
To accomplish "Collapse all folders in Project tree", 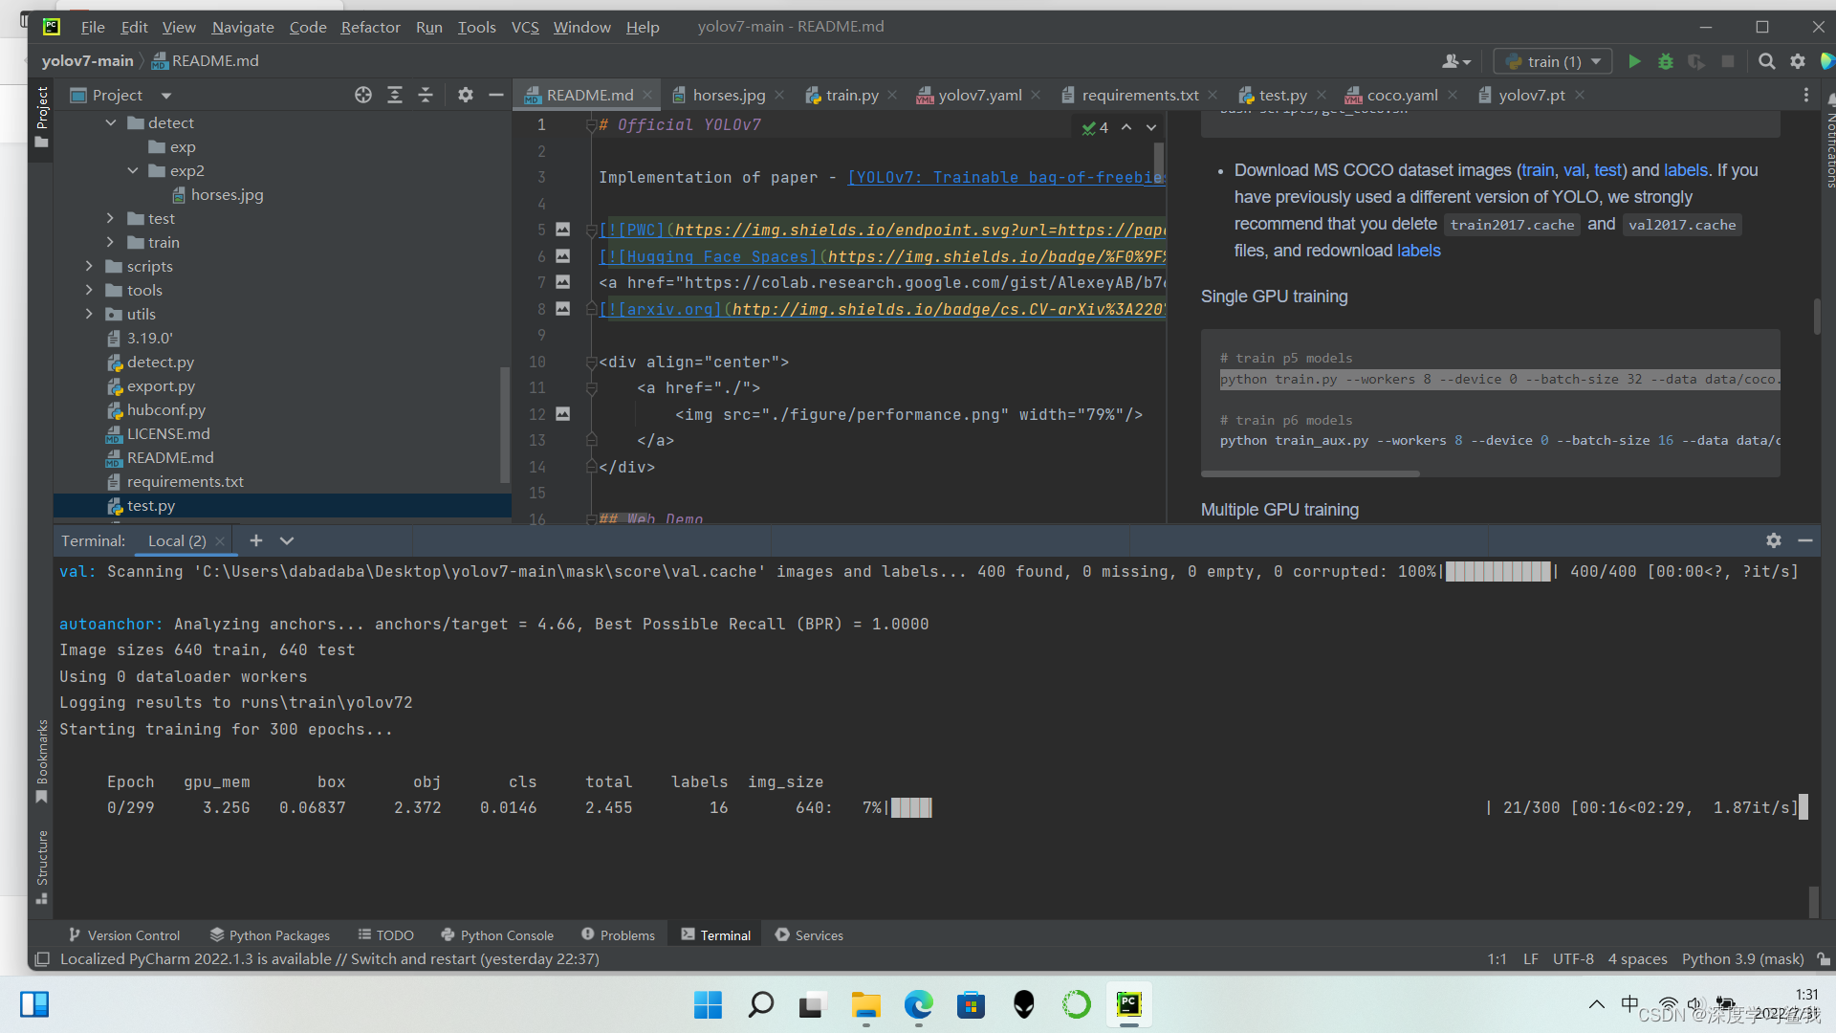I will (426, 95).
